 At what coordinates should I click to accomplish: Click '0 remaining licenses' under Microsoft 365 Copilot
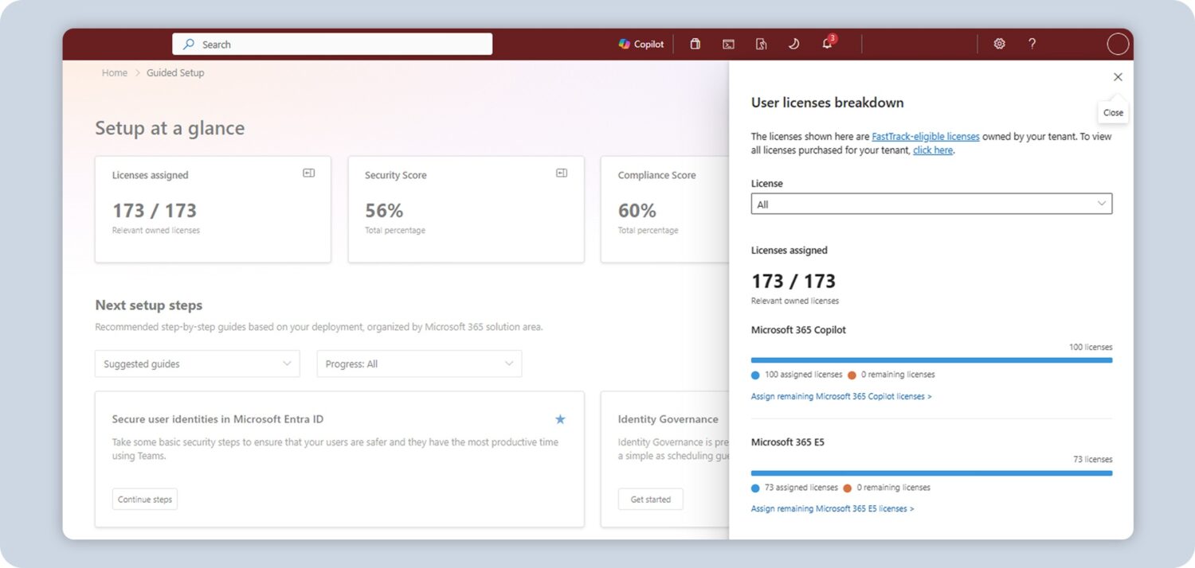[891, 375]
